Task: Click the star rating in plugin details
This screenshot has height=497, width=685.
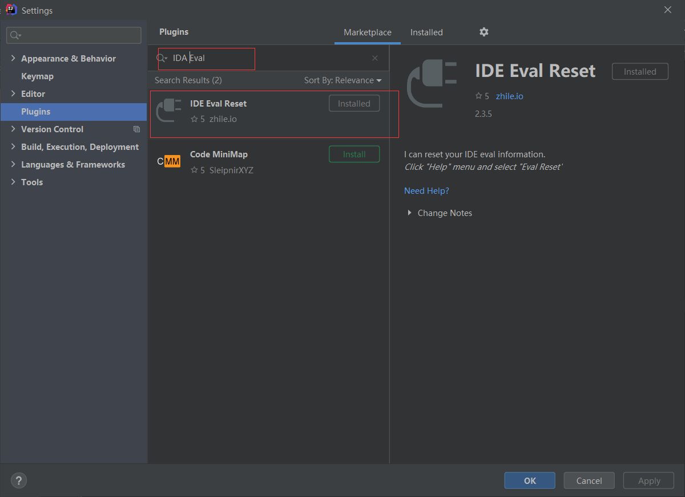Action: [482, 96]
